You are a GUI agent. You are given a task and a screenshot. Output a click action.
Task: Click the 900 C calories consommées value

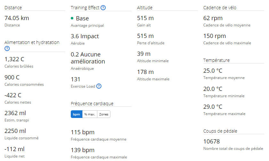12,77
